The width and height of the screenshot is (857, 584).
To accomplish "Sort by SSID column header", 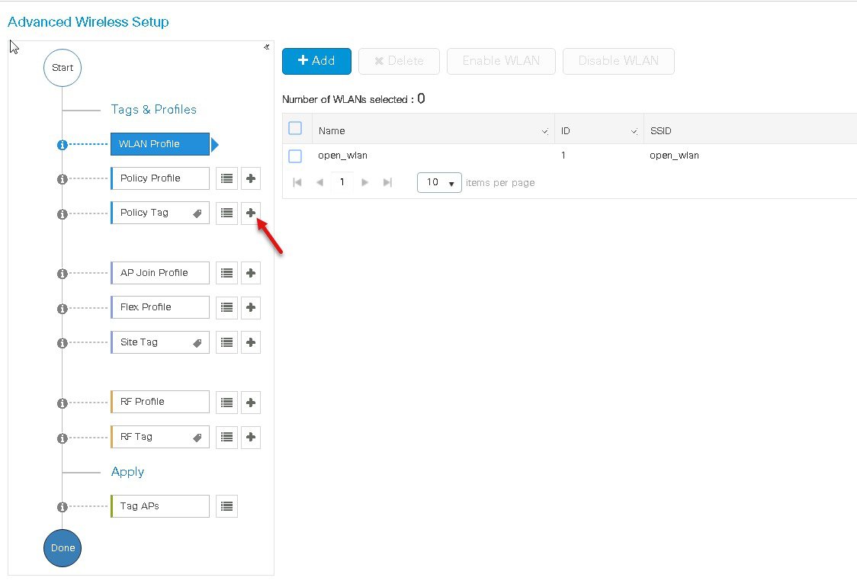I will [x=661, y=131].
